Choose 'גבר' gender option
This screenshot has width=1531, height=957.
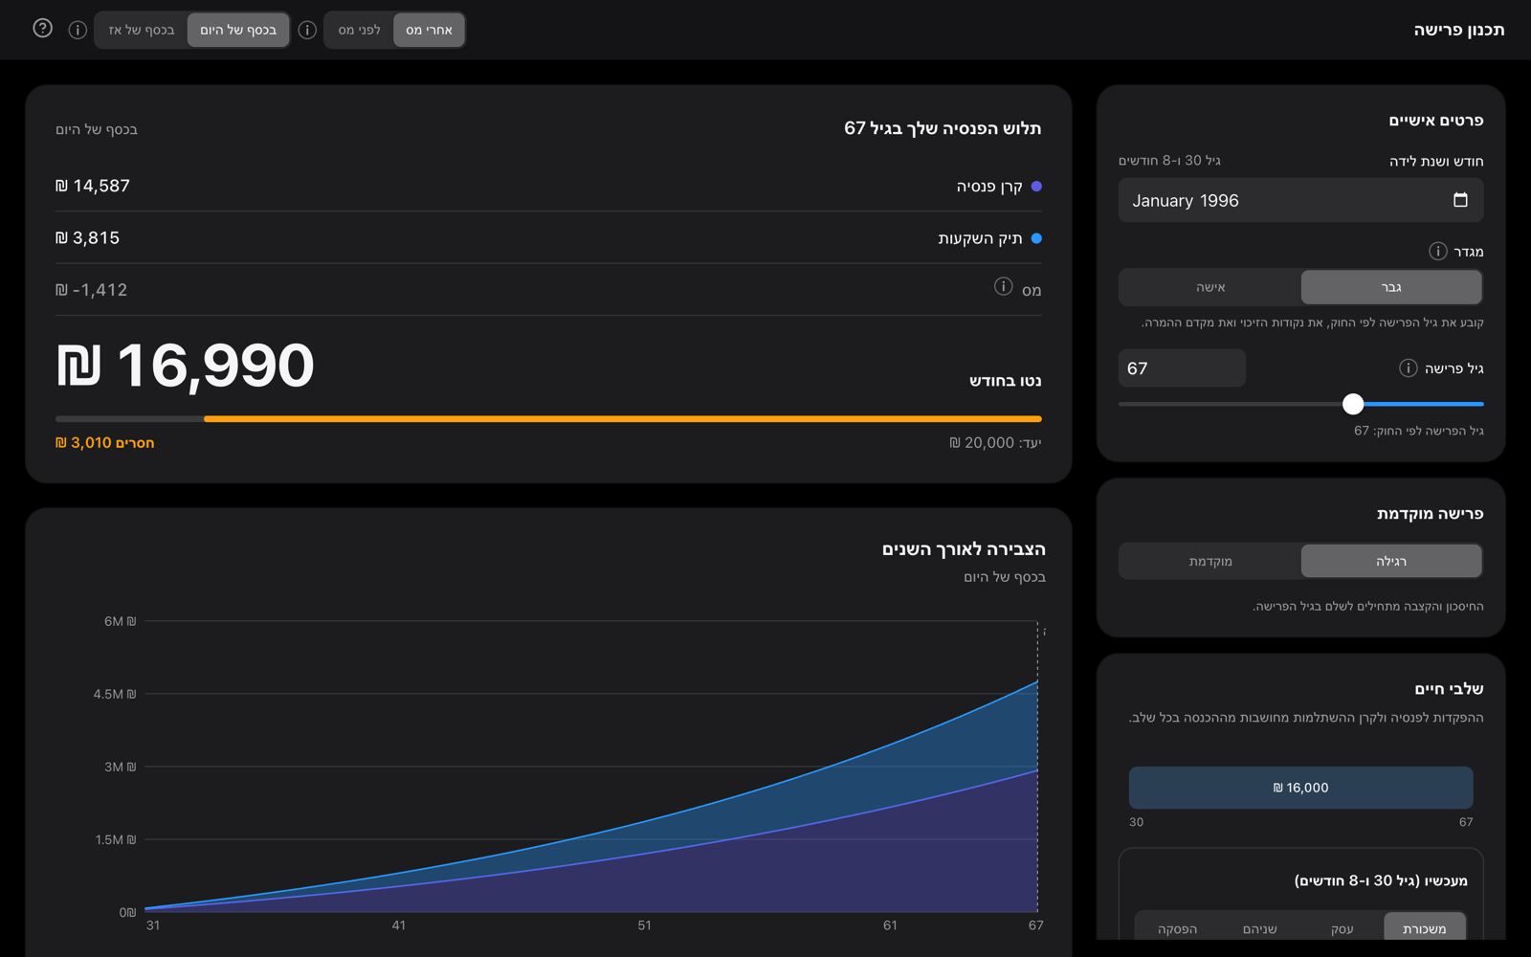tap(1391, 287)
